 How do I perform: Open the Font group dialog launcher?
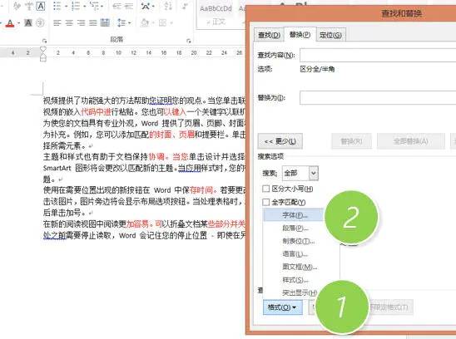(44, 41)
